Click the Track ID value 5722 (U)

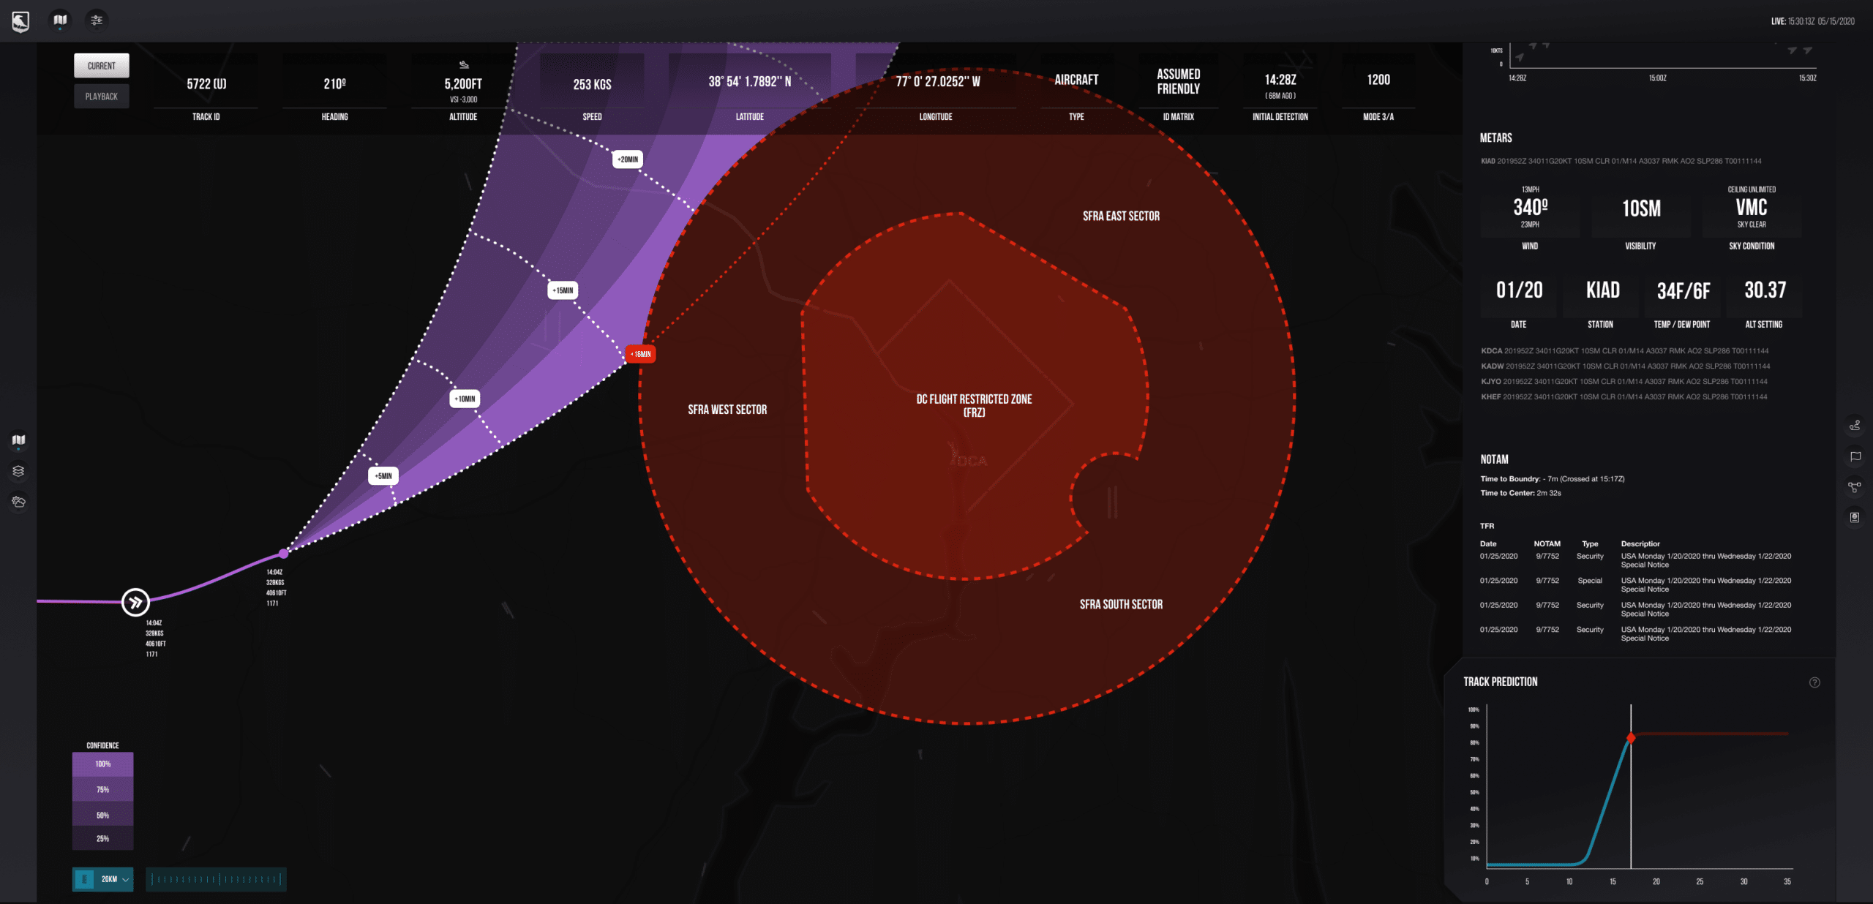pos(206,84)
